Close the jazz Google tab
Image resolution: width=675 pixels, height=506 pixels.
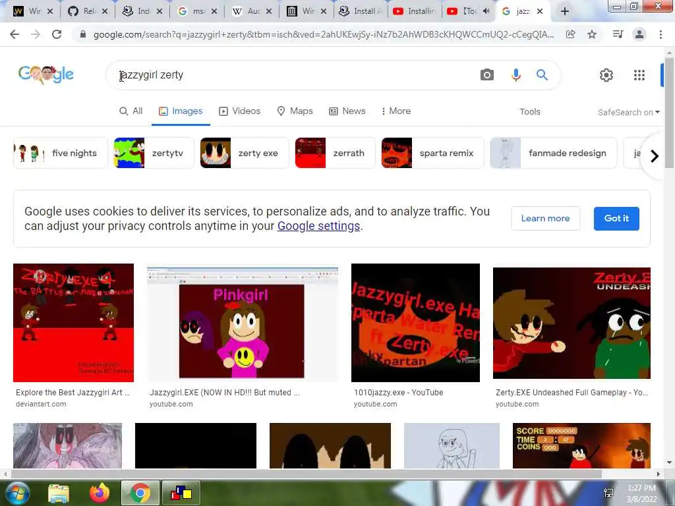click(539, 11)
